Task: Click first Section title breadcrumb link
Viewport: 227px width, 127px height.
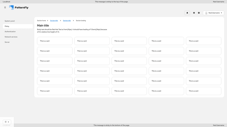Action: 54,21
